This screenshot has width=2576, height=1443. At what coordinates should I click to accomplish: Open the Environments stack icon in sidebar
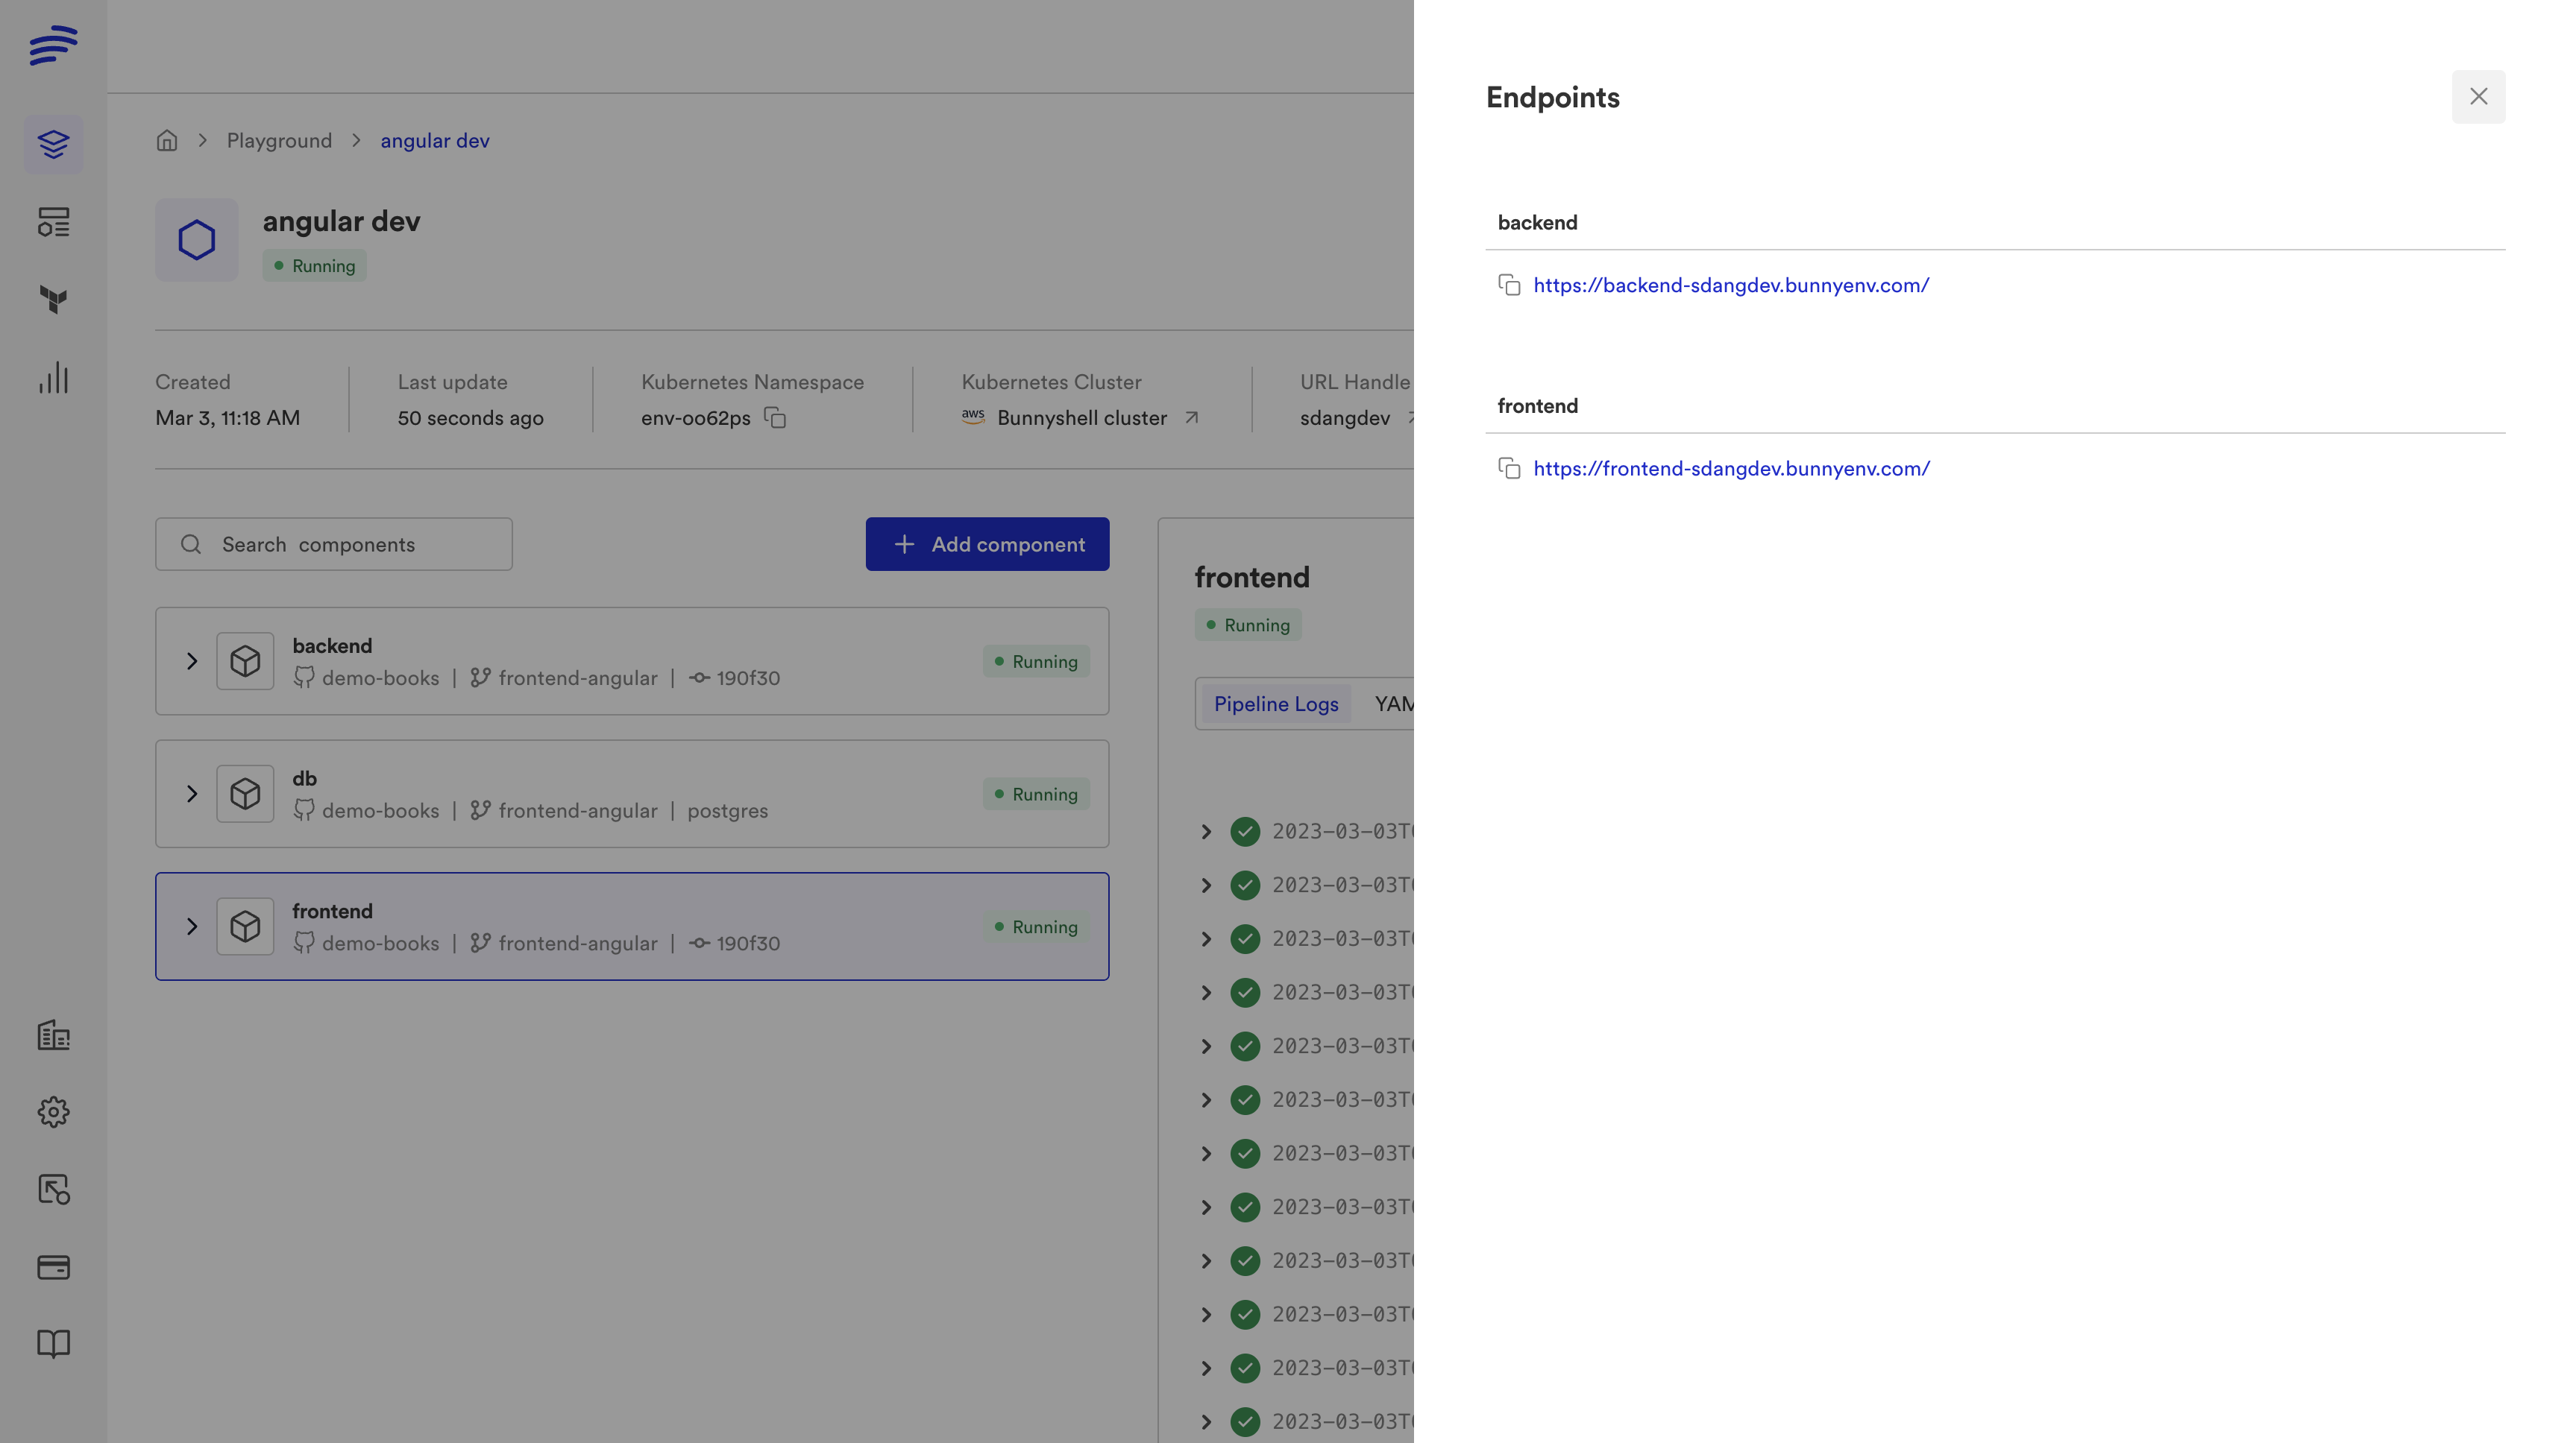pos(54,144)
